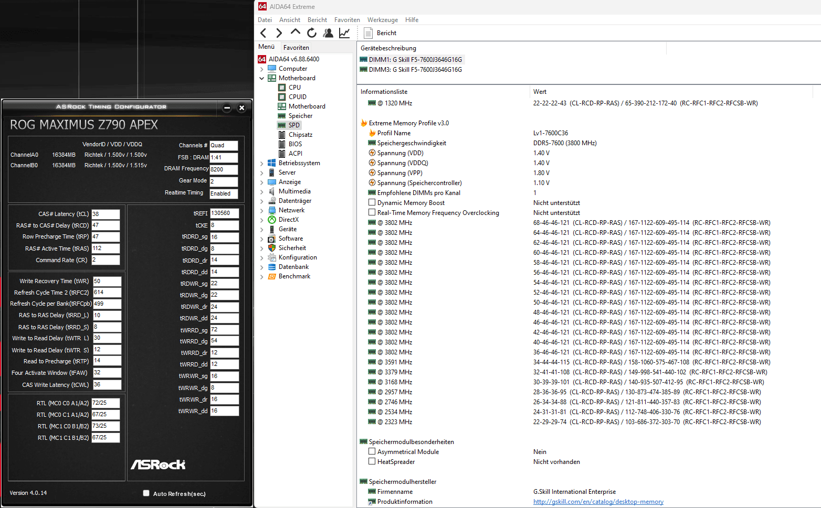Expand the Computer tree node

point(261,69)
